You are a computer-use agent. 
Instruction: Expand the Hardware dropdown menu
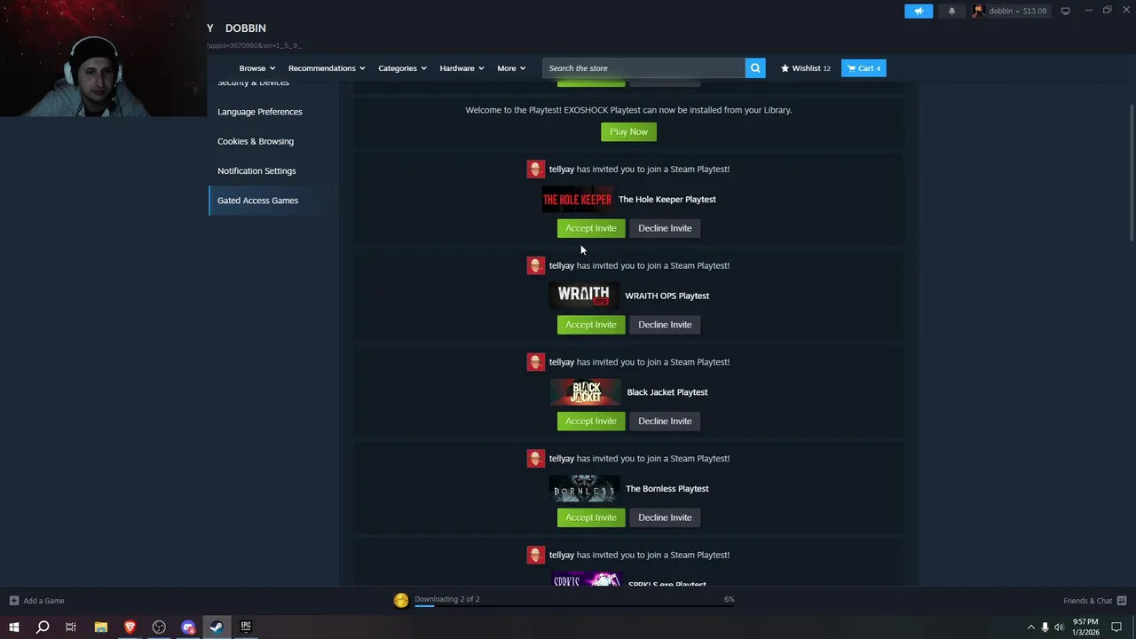(x=461, y=68)
